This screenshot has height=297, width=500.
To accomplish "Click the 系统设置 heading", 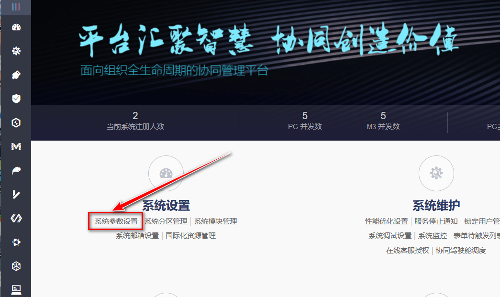I will point(166,206).
